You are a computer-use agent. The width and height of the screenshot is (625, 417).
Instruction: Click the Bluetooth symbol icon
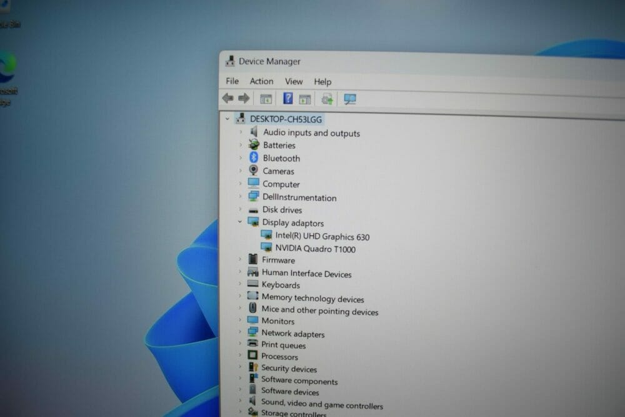click(x=254, y=157)
